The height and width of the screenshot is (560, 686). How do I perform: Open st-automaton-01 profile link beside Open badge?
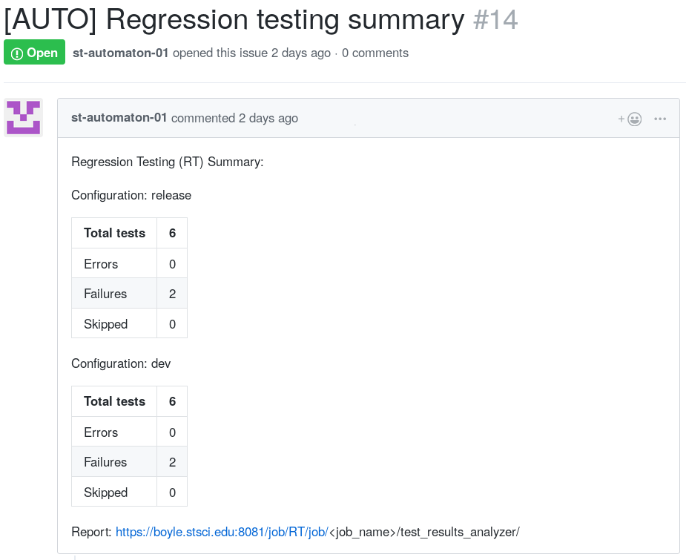120,53
